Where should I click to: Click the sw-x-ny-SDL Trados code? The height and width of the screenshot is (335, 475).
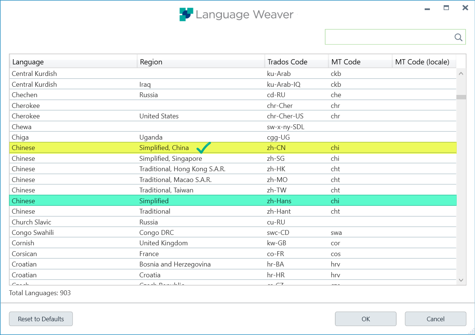[x=286, y=127]
